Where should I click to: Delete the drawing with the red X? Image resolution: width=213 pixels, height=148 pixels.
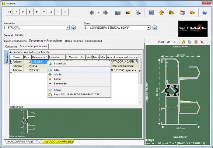click(x=202, y=42)
